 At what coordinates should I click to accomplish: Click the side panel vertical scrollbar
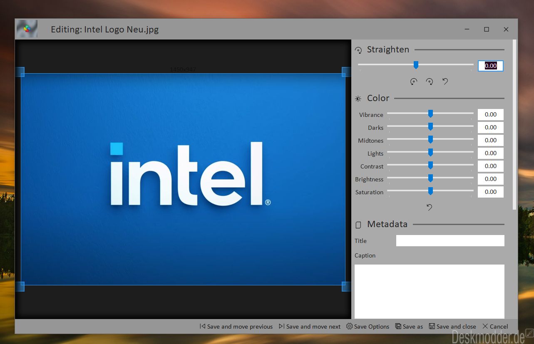(x=515, y=125)
